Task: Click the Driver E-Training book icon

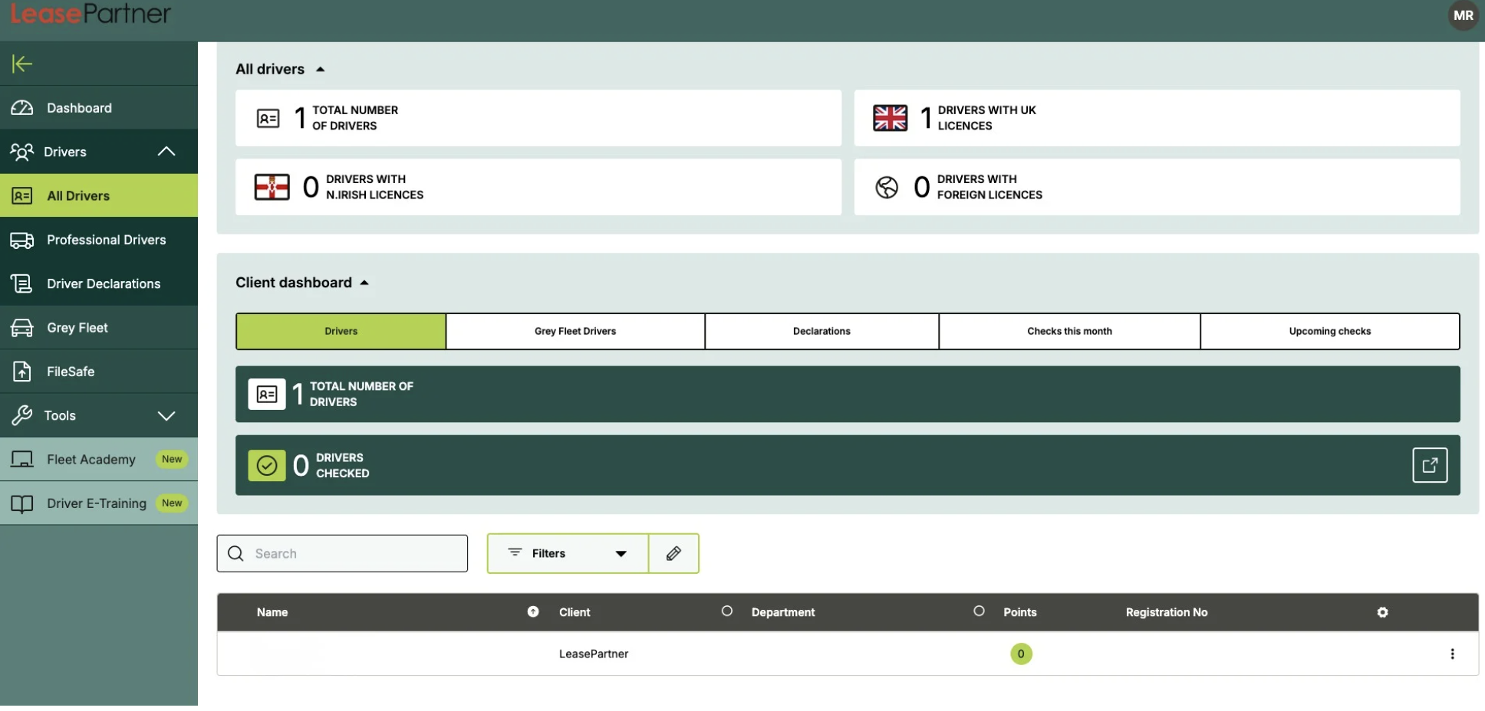Action: click(x=22, y=503)
